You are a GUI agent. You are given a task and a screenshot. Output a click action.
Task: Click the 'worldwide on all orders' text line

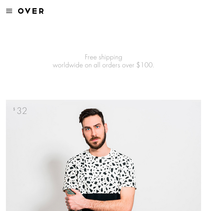[103, 65]
